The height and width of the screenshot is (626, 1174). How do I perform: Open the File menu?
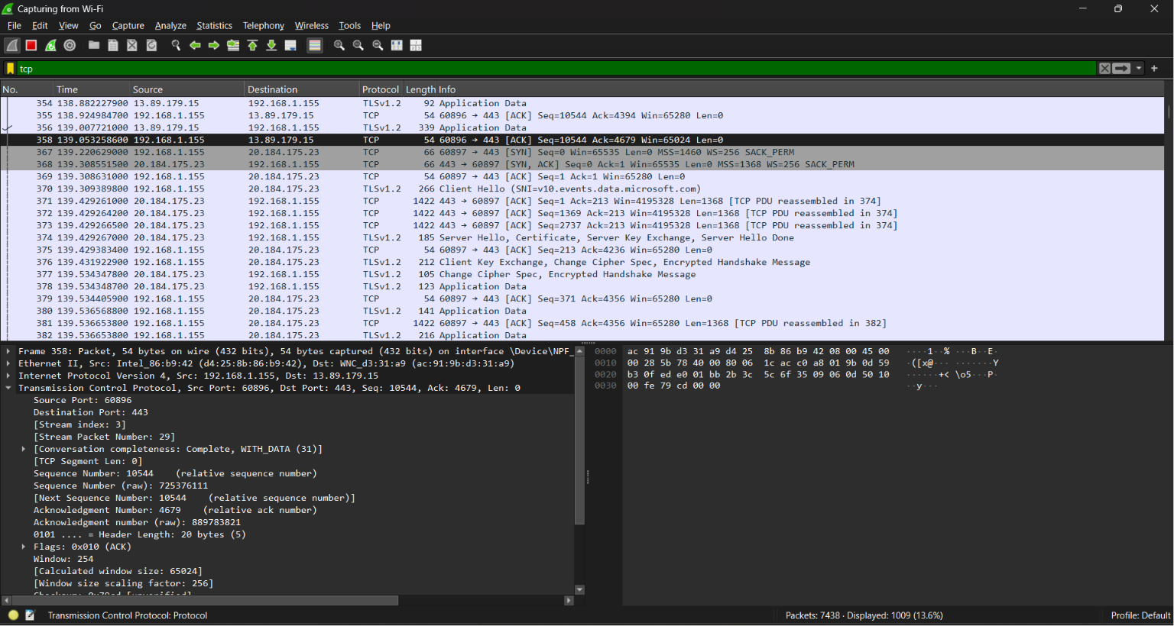[15, 26]
